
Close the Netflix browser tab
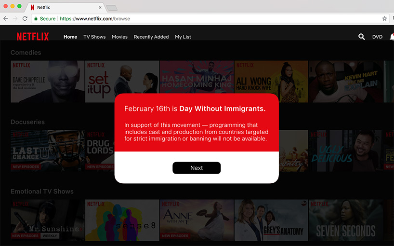pyautogui.click(x=100, y=8)
